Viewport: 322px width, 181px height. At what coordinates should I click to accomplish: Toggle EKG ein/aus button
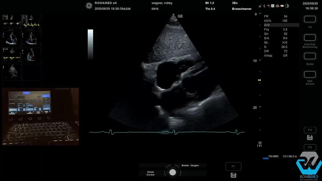pos(310,75)
